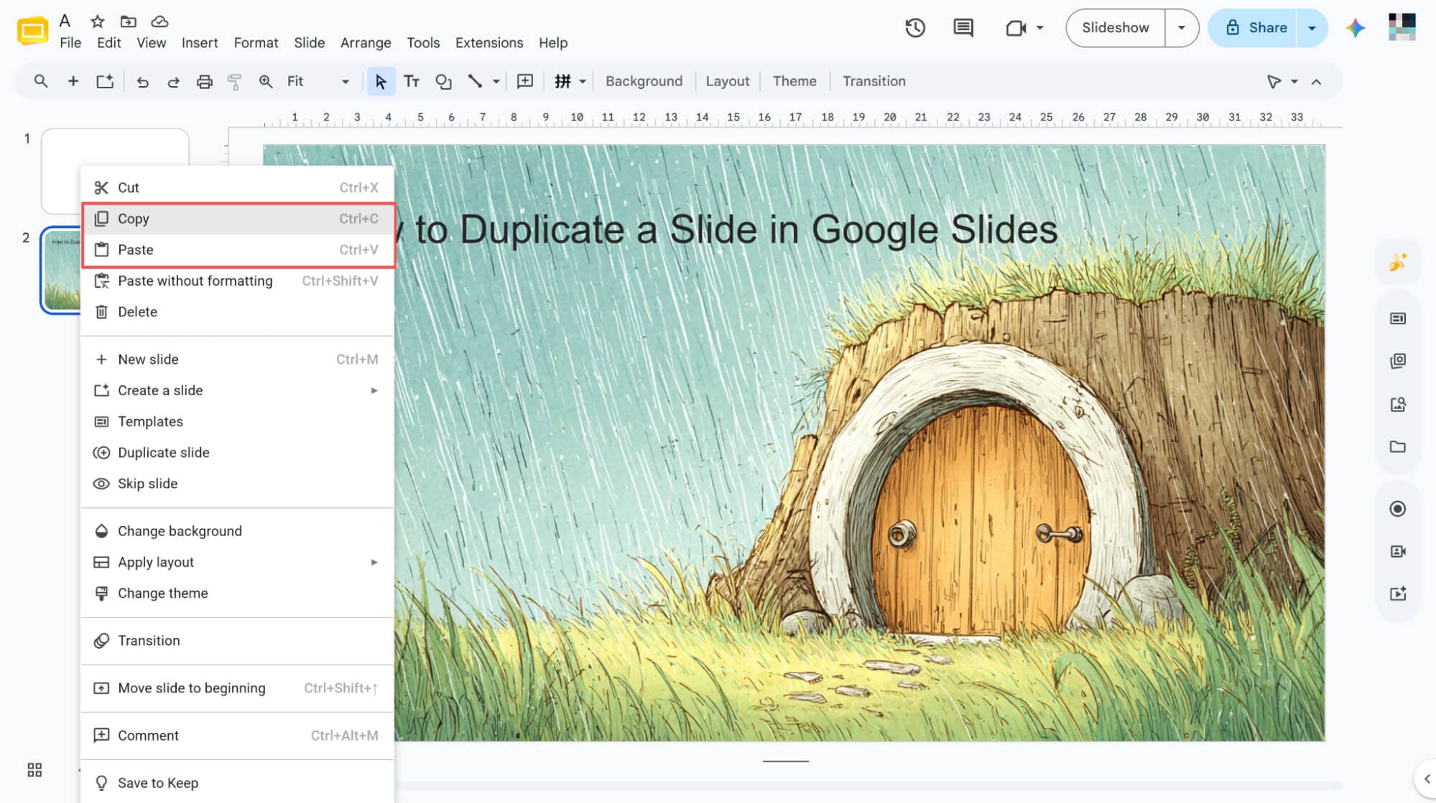The width and height of the screenshot is (1436, 803).
Task: Open the File menu
Action: click(70, 43)
